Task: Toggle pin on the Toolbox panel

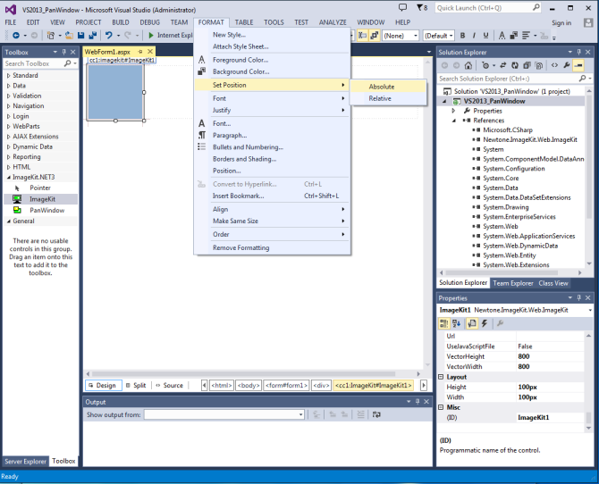Action: click(x=64, y=52)
